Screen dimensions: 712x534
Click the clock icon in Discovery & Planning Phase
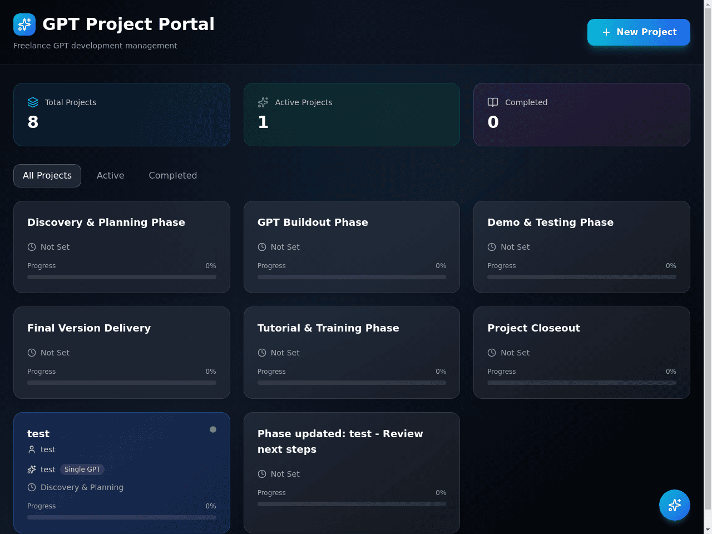[x=32, y=247]
